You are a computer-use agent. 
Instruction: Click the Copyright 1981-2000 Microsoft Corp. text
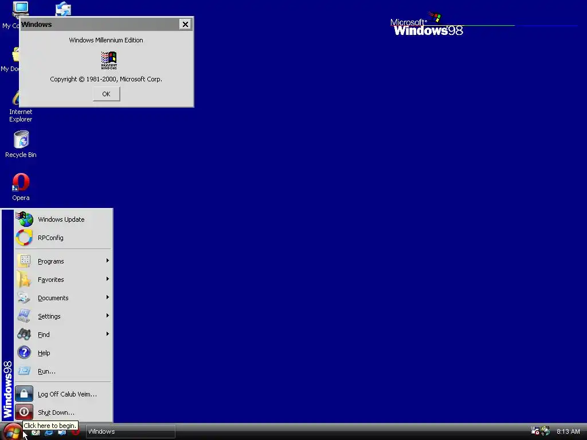click(106, 79)
